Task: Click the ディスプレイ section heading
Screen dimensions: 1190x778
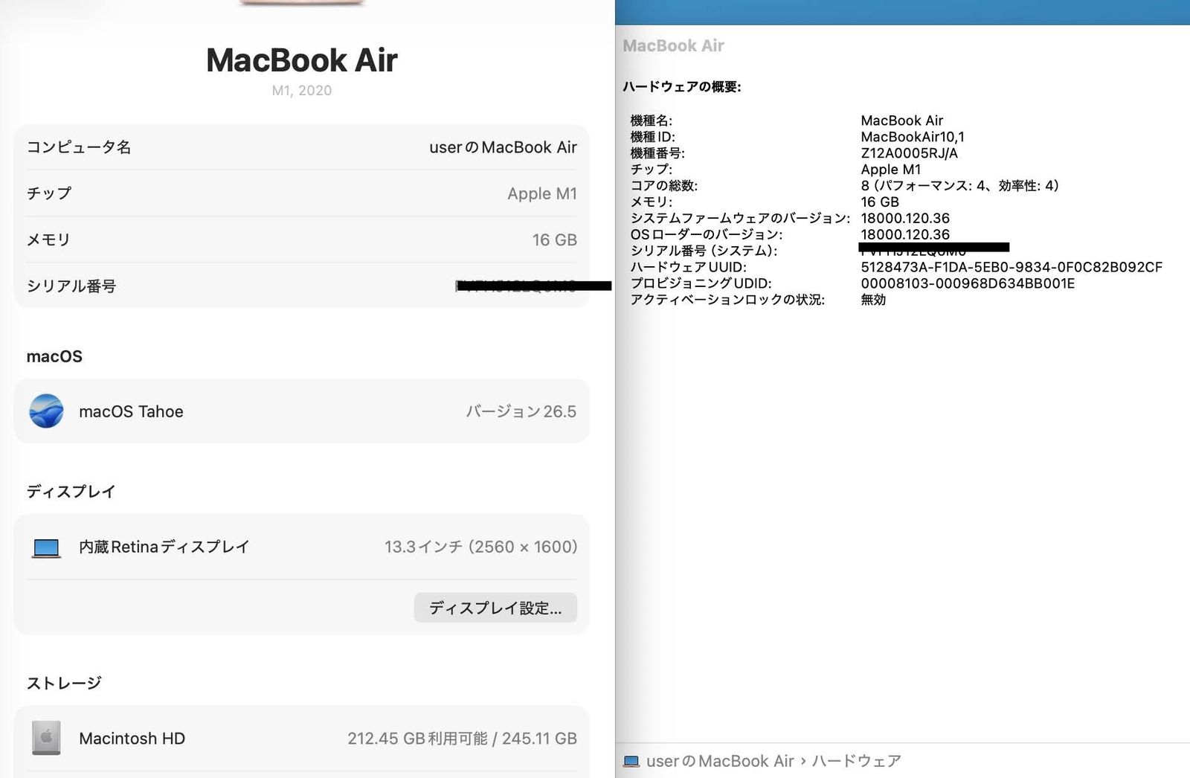Action: (71, 492)
